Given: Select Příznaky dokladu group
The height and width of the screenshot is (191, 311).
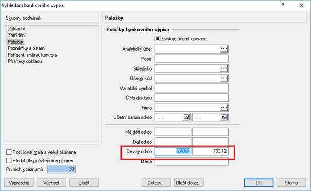Looking at the screenshot, I should tap(25, 61).
